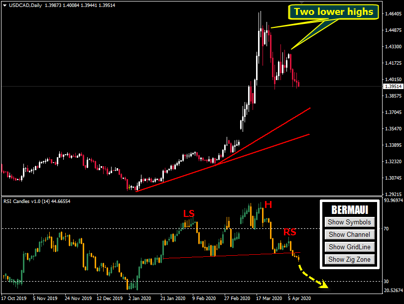Click the RSI 70 level label
This screenshot has width=404, height=304.
pyautogui.click(x=386, y=228)
